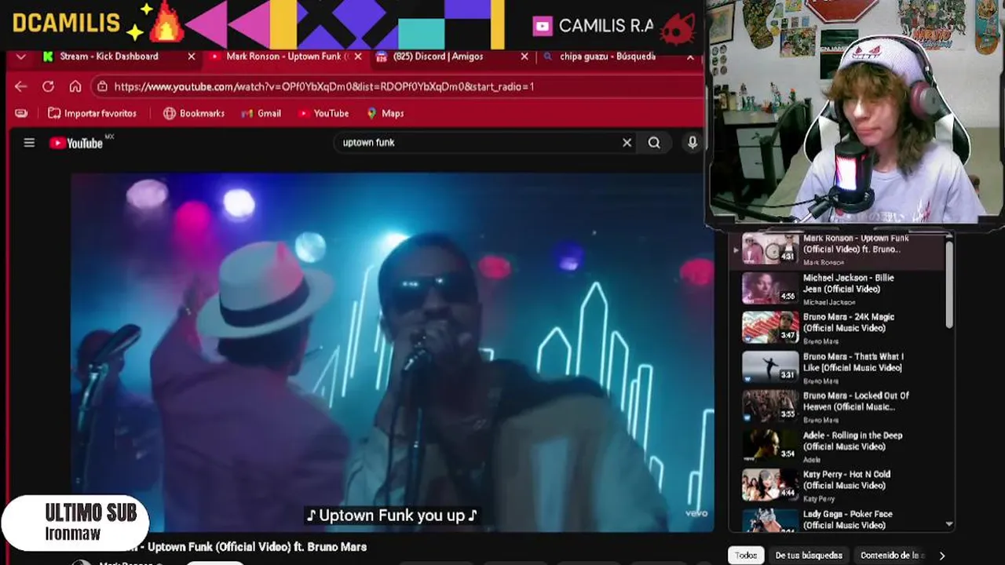Screen dimensions: 1005x565
Task: Select the De tus búsquedas filter chip
Action: tap(809, 556)
